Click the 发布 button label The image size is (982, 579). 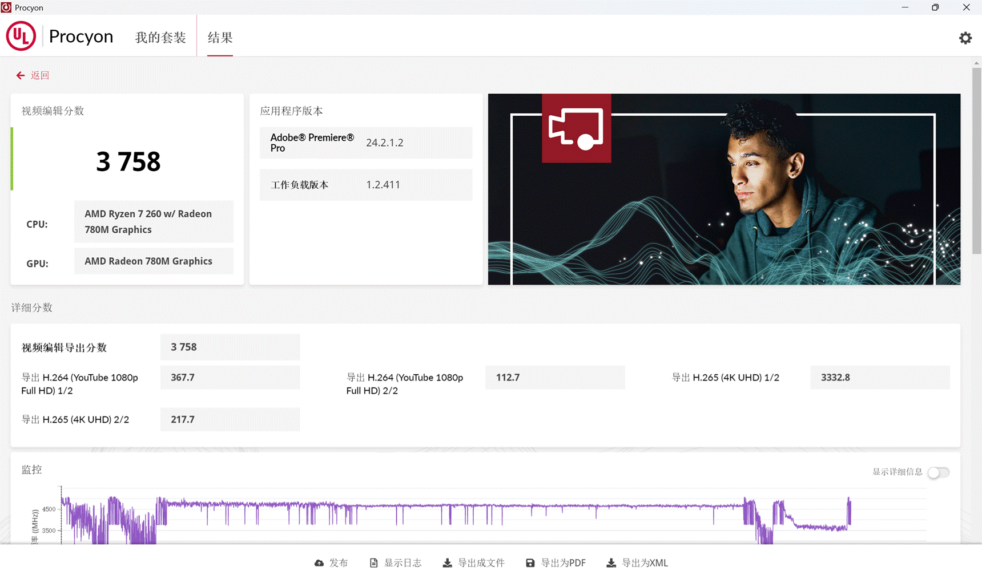click(x=339, y=563)
